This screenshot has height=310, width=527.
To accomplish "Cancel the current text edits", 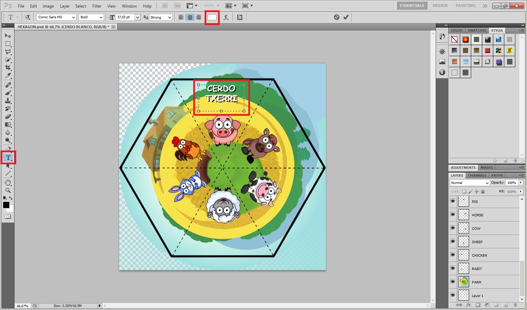I will pyautogui.click(x=337, y=17).
